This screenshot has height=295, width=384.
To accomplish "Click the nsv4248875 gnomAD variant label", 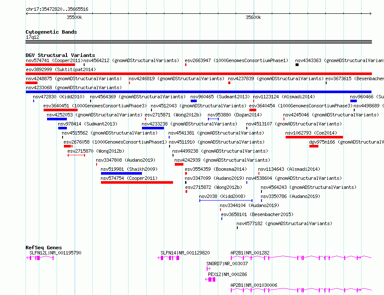I will (74, 78).
